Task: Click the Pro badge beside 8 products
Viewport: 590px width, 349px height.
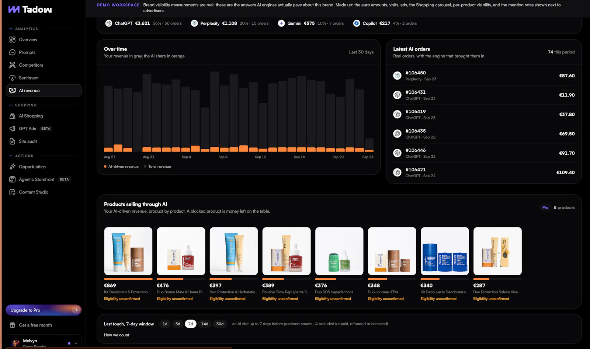Action: coord(545,207)
